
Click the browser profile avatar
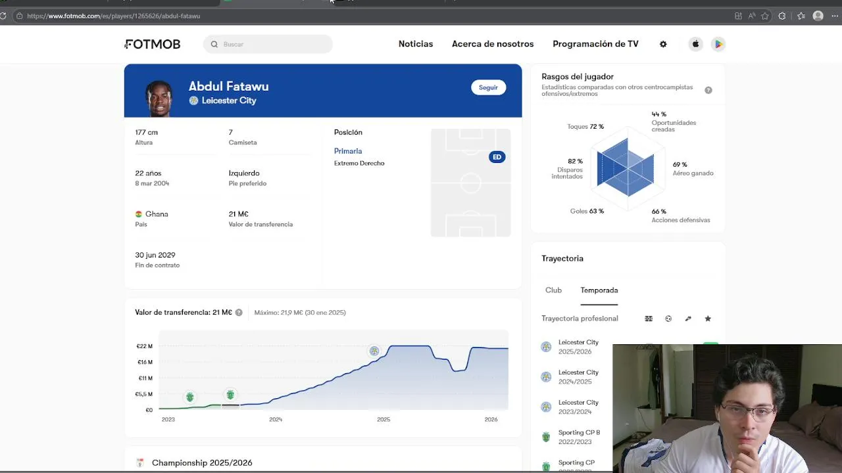[x=818, y=16]
